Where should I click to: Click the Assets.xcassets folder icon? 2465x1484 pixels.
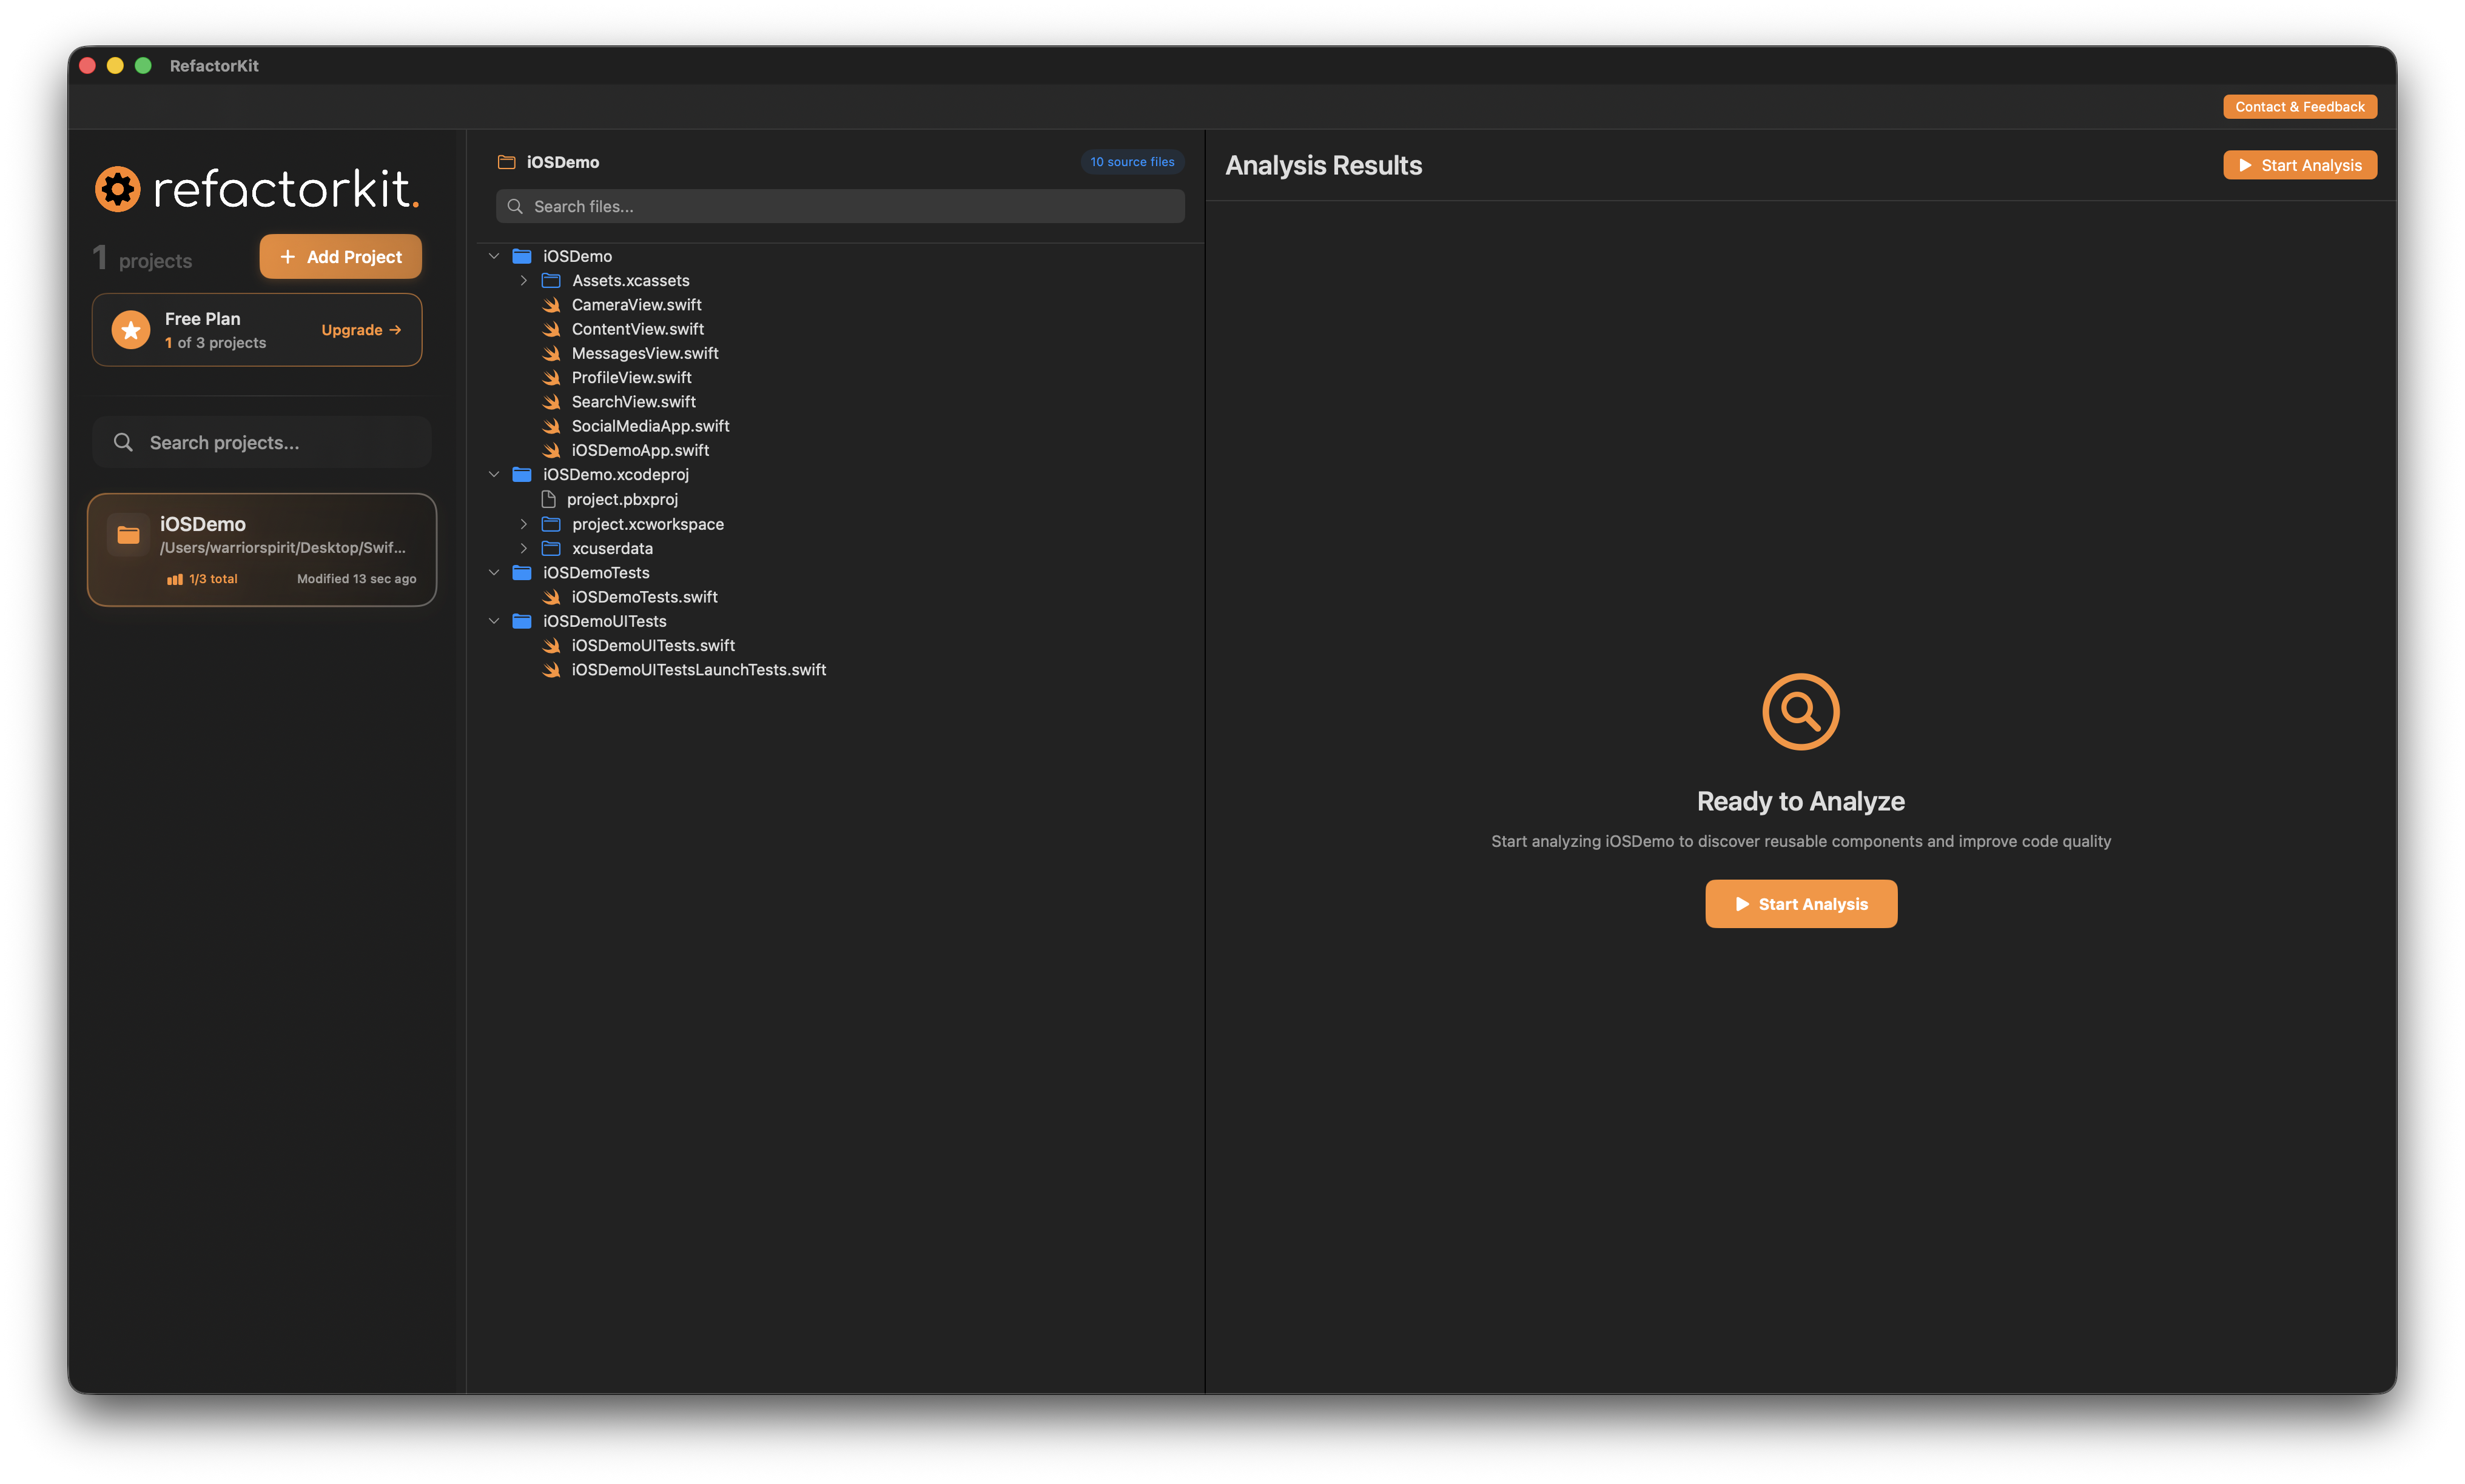point(551,280)
